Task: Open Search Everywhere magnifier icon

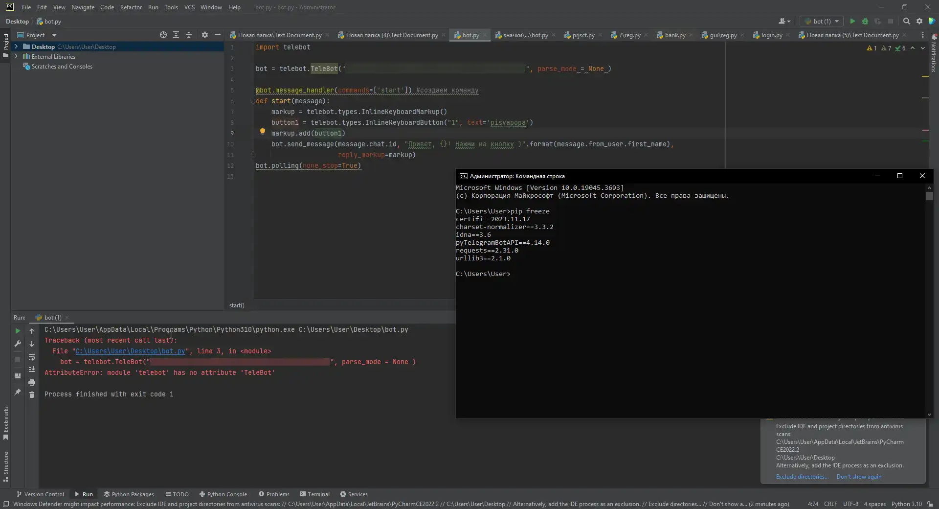Action: 906,21
